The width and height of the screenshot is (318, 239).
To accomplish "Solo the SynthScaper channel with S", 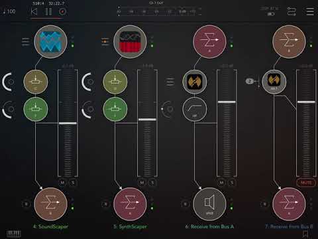I will pyautogui.click(x=152, y=183).
